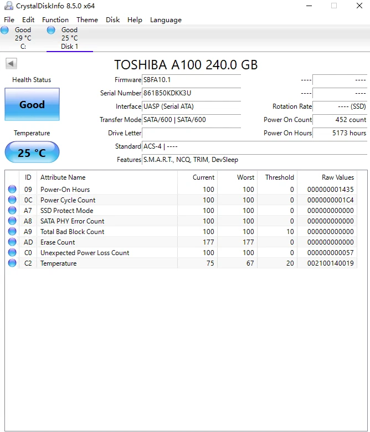This screenshot has height=432, width=370.
Task: Click the Rotation Rate field showing (SSD)
Action: tap(340, 106)
